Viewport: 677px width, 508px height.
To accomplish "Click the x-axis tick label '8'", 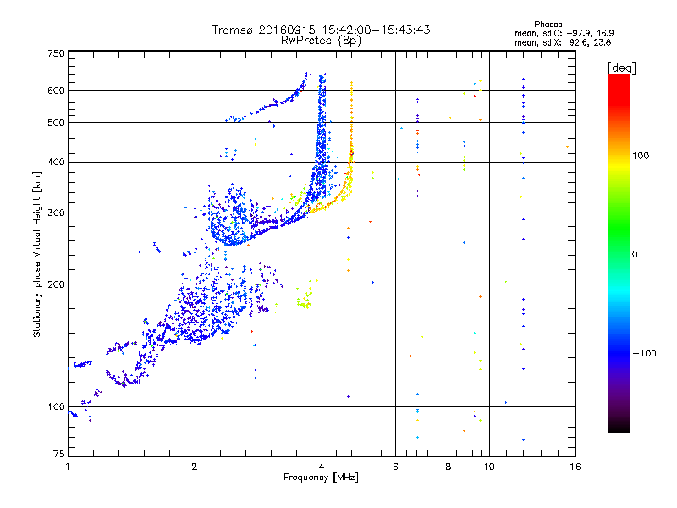I will pyautogui.click(x=449, y=467).
